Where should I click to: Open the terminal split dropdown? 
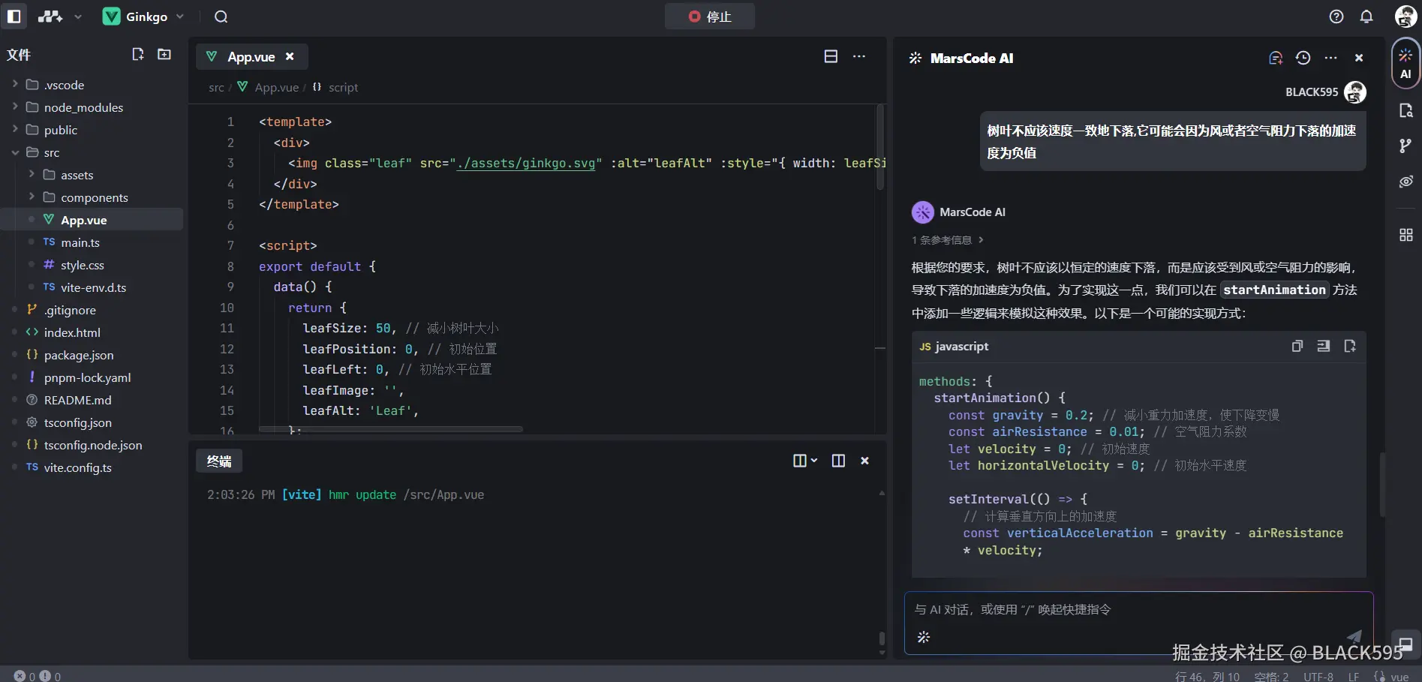point(804,461)
